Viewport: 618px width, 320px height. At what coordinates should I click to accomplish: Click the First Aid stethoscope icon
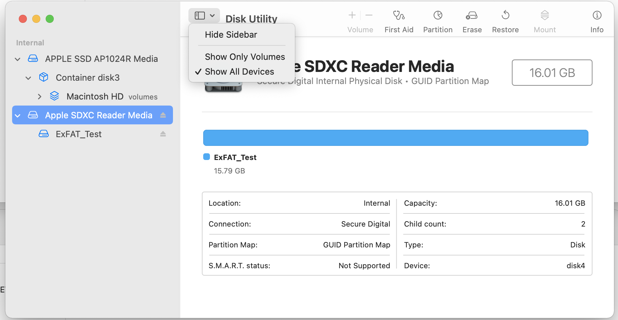click(x=399, y=15)
